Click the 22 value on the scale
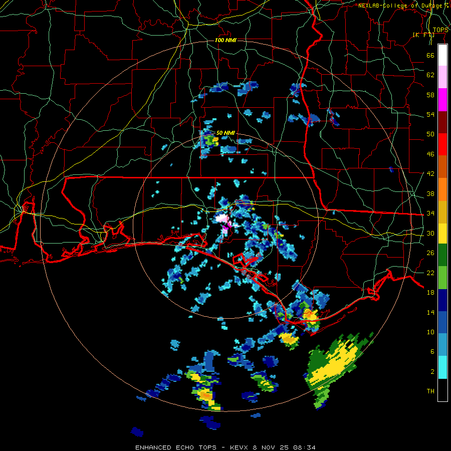This screenshot has height=451, width=451. pyautogui.click(x=430, y=273)
